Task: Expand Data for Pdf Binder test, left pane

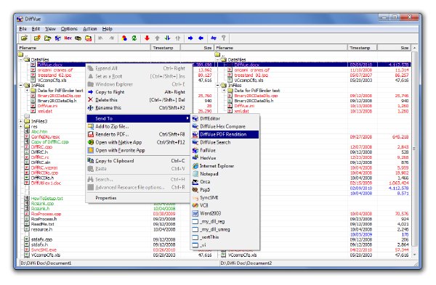Action: click(x=27, y=91)
